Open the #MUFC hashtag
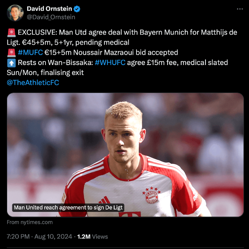This screenshot has width=249, height=249. 30,52
